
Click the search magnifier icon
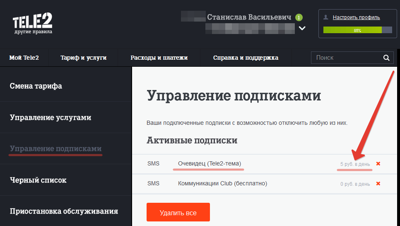point(386,58)
